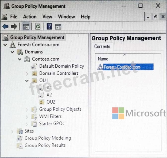
Task: Click the Back arrow toolbar icon
Action: pos(5,26)
